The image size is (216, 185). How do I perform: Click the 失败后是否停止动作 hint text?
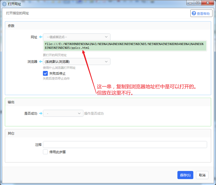pyautogui.click(x=56, y=78)
